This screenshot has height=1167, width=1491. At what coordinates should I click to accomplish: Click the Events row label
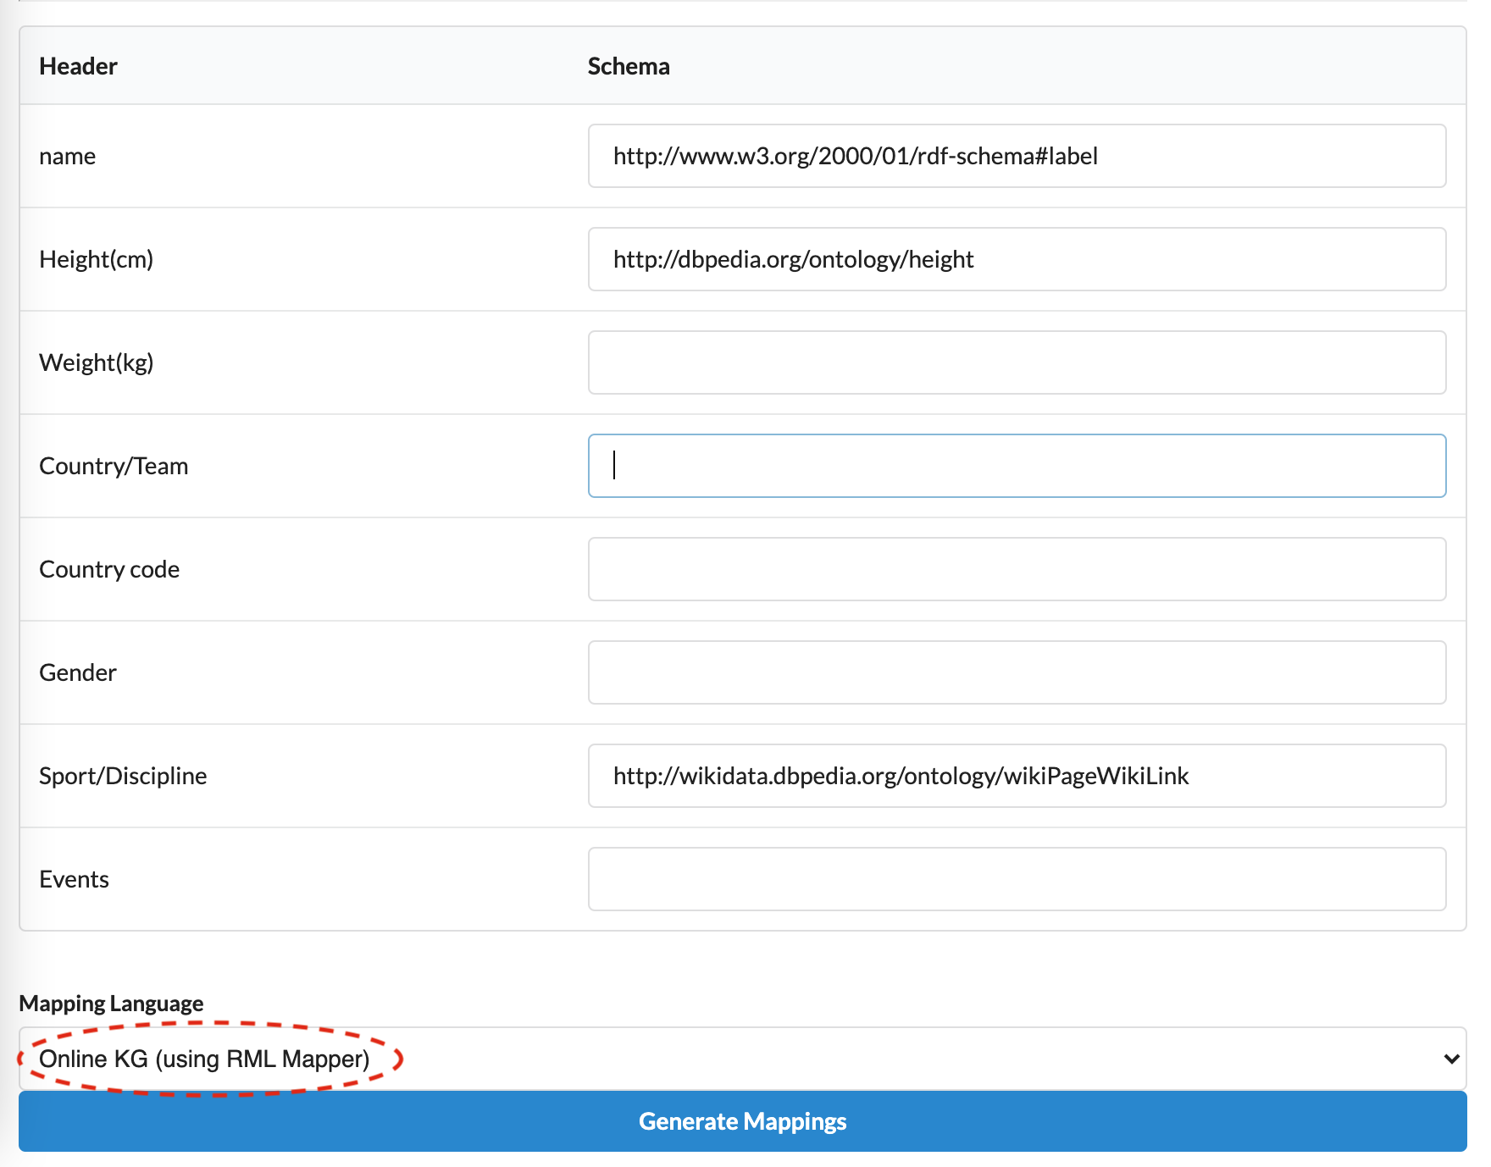point(74,879)
